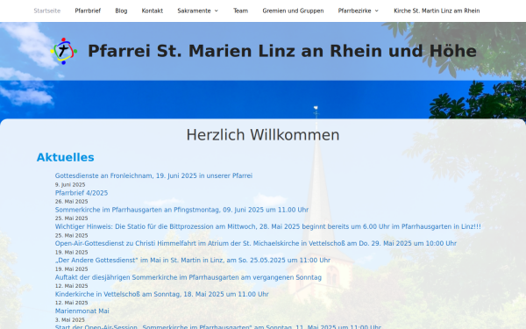The width and height of the screenshot is (526, 329).
Task: Open the Kontakt page
Action: point(153,11)
